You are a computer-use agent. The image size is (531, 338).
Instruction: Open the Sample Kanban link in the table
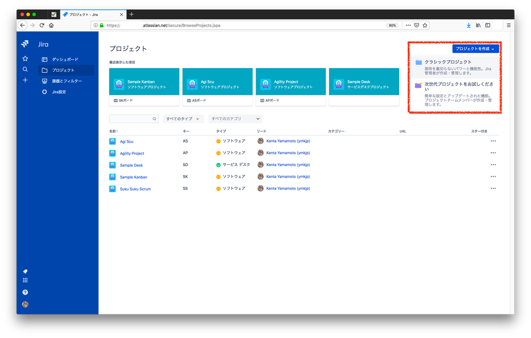pyautogui.click(x=133, y=177)
